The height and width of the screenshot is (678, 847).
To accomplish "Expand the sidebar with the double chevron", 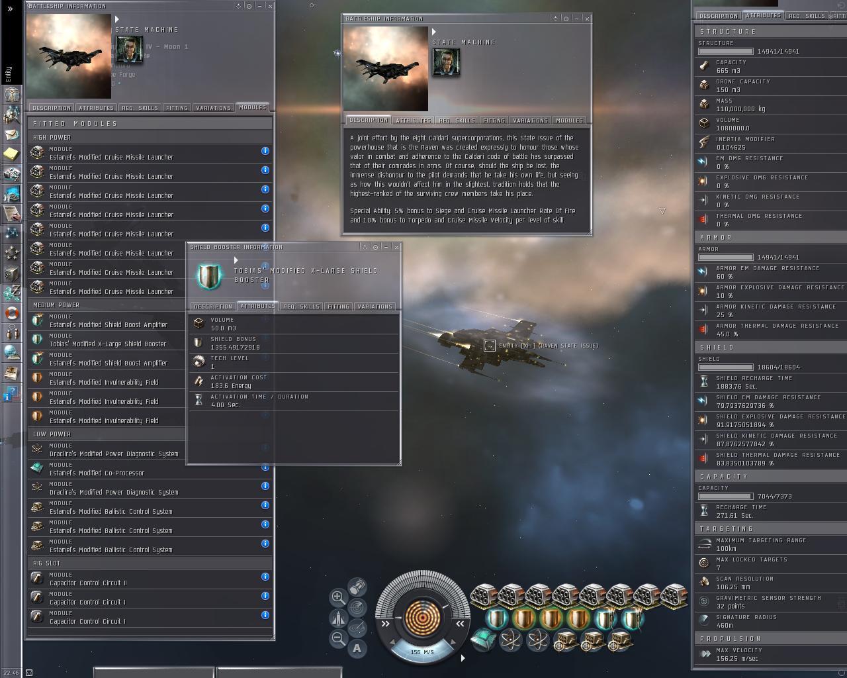I will (10, 9).
